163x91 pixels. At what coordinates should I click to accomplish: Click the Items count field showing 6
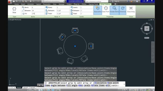(x=38, y=7)
